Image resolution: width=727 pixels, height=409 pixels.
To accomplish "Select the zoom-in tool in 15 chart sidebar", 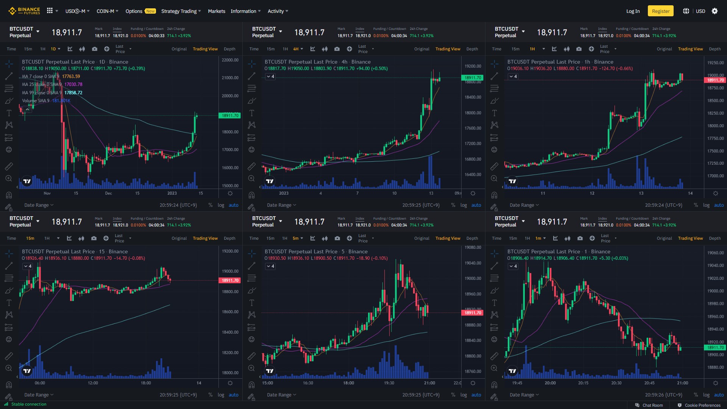I will pos(9,368).
